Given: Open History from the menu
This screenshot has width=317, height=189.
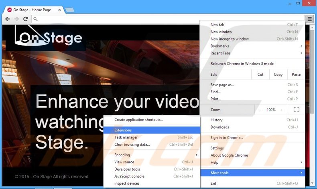Looking at the screenshot, I should click(x=252, y=120).
